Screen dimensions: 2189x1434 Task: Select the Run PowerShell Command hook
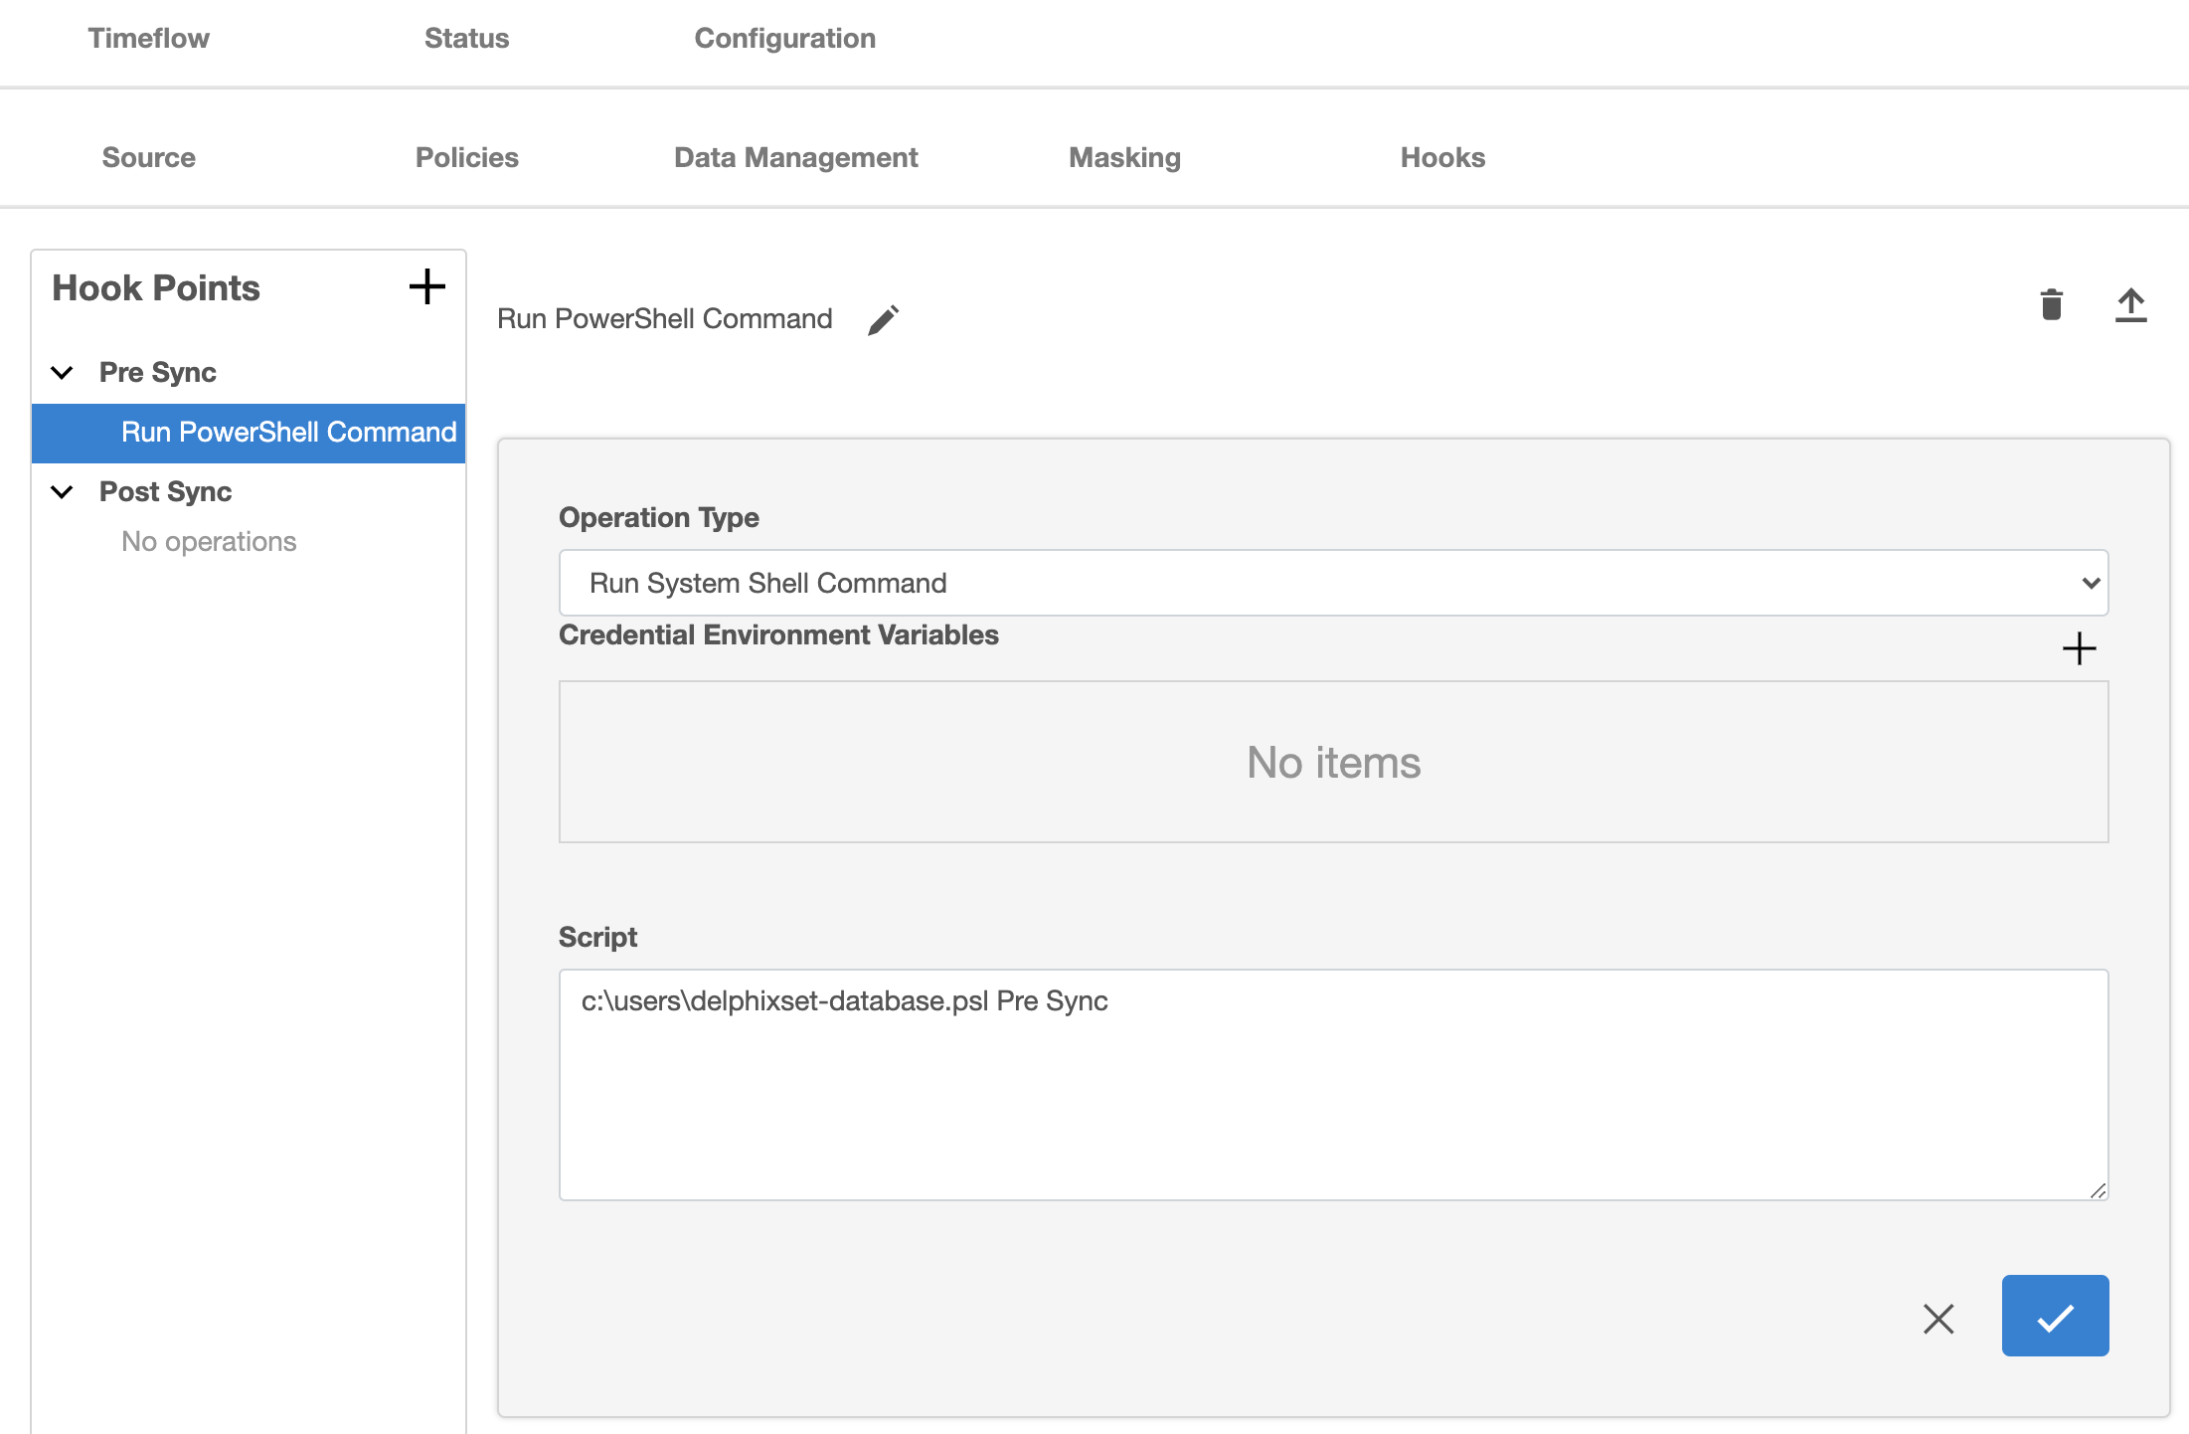coord(288,433)
